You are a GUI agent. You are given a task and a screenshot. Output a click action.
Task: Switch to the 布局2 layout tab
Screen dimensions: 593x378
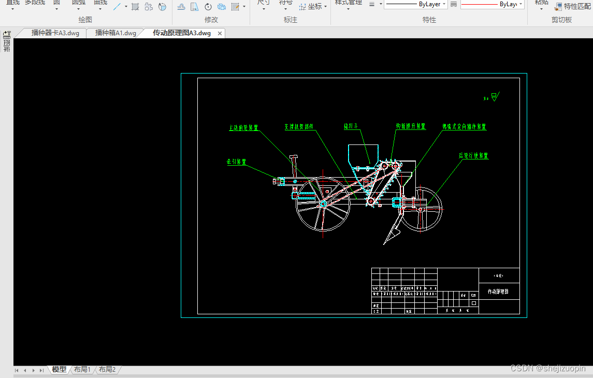click(107, 369)
